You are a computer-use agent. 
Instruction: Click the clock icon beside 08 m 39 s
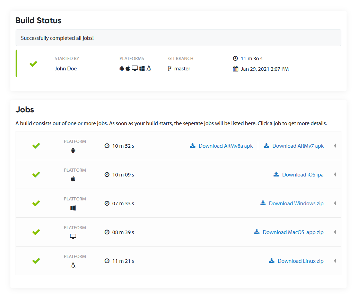107,232
